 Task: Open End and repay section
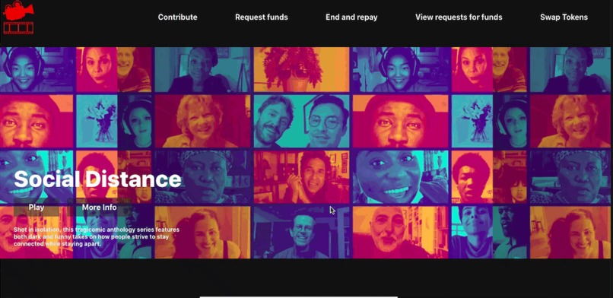351,17
